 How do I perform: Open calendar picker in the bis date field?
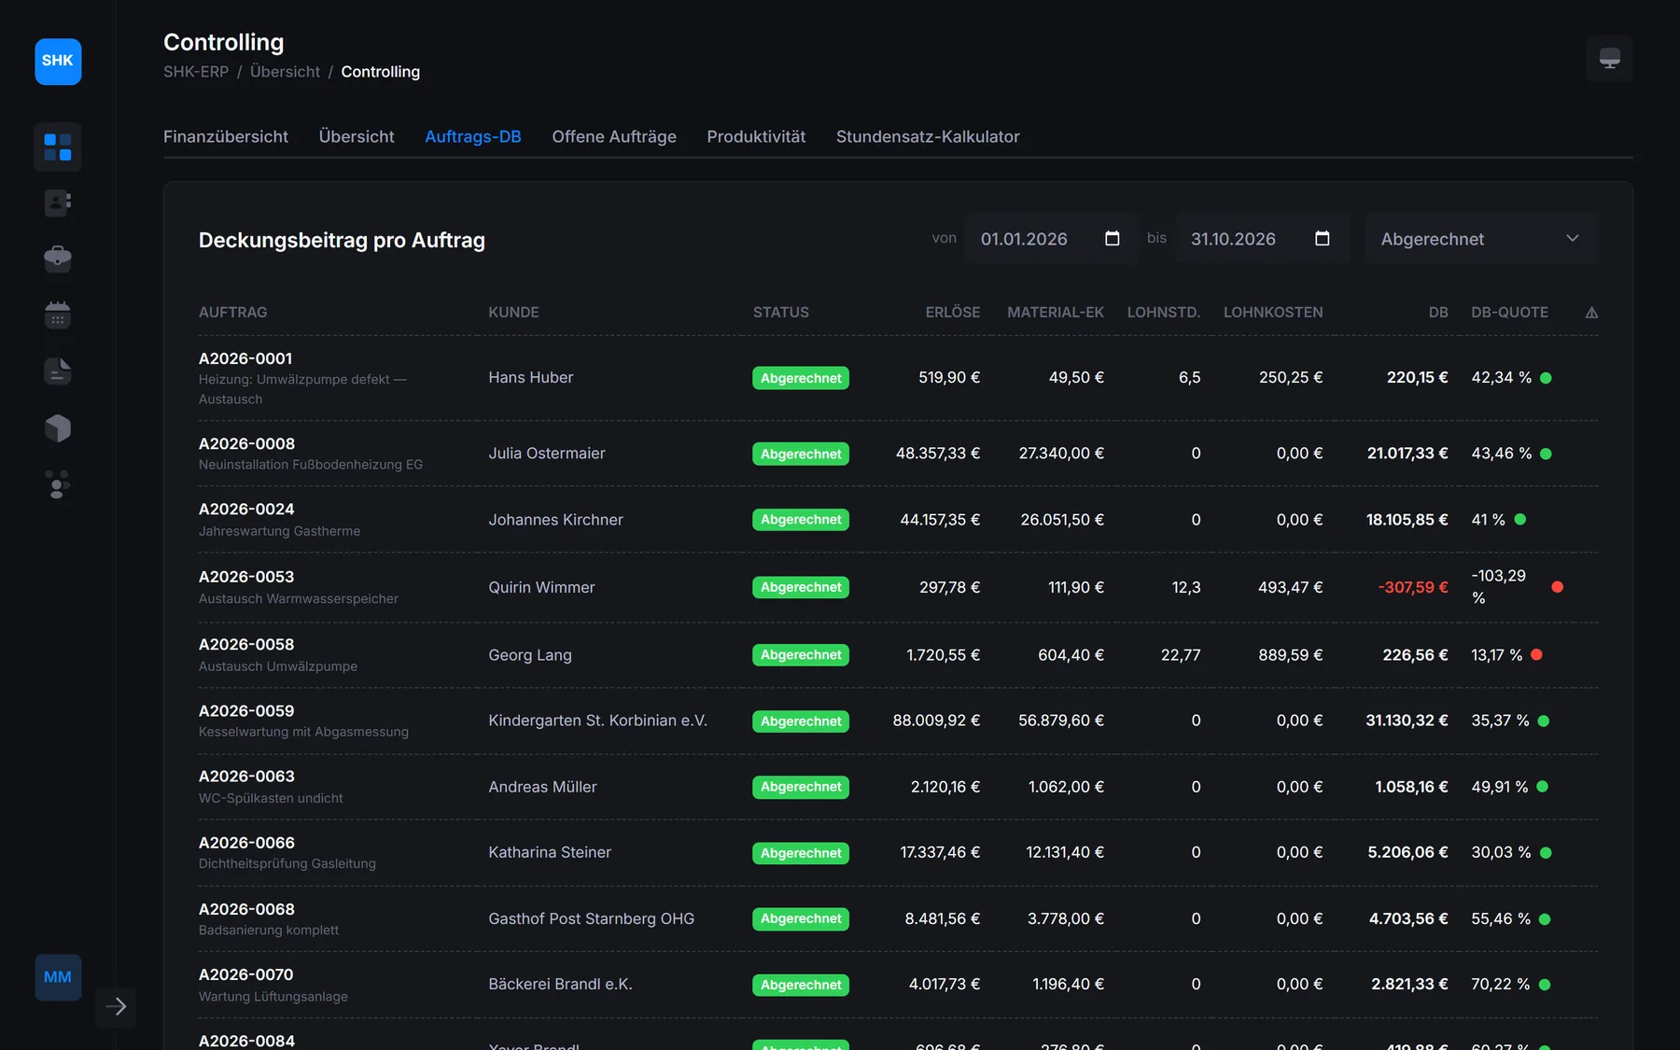pos(1322,238)
